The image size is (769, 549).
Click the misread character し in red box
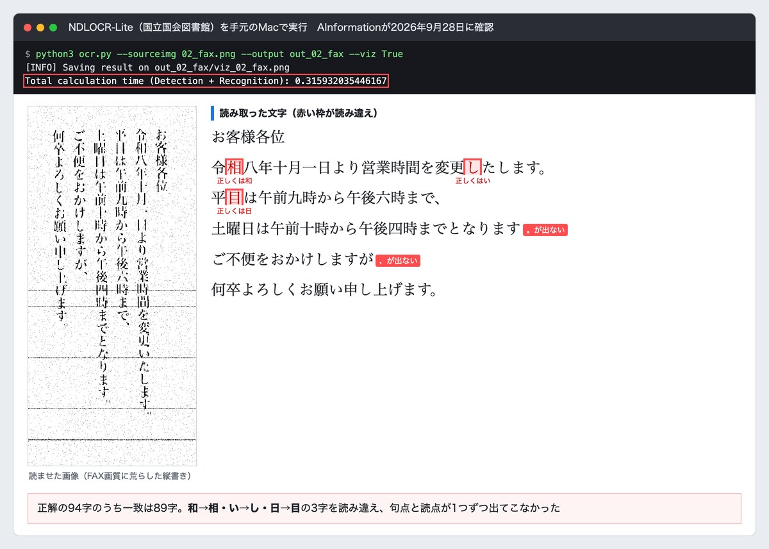[x=473, y=167]
